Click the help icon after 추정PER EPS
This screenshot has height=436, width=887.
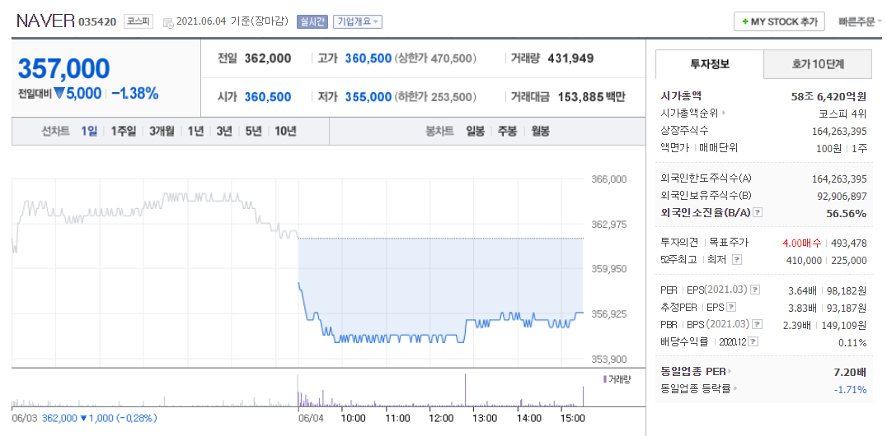(x=731, y=307)
